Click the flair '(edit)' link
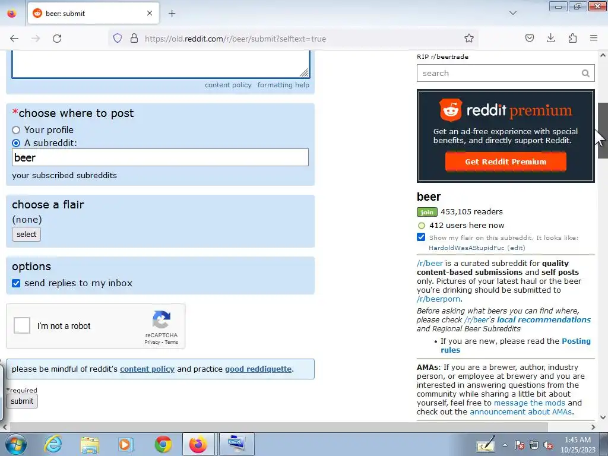 [x=516, y=248]
